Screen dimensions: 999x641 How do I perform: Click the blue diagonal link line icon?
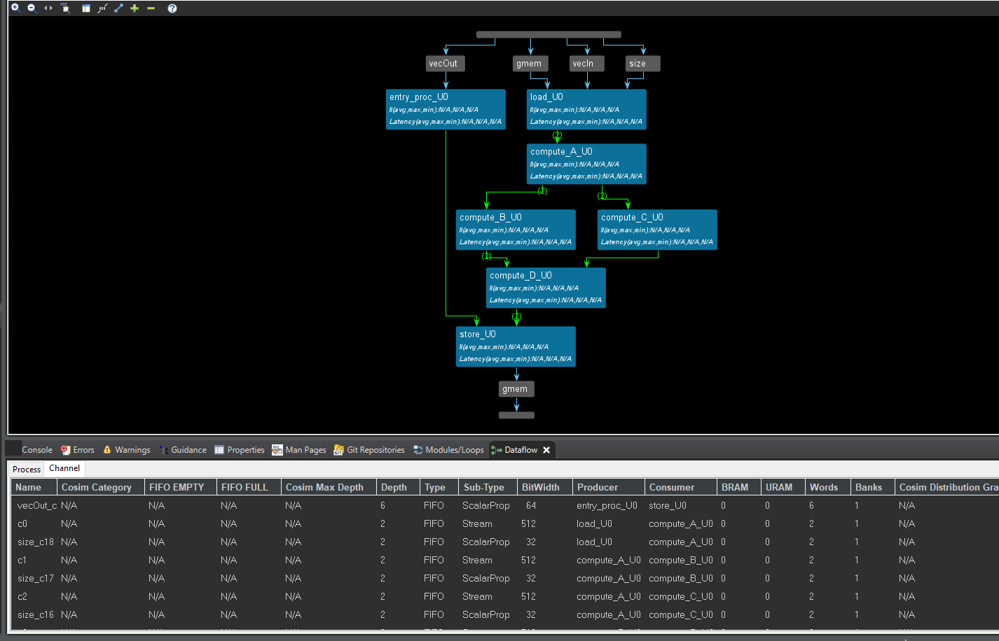click(x=118, y=8)
